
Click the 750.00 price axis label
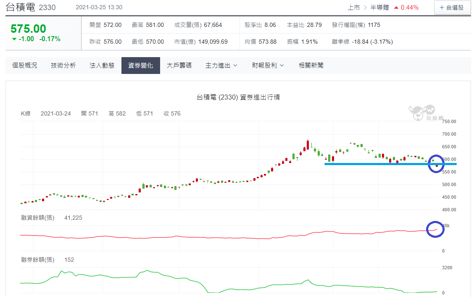[449, 121]
